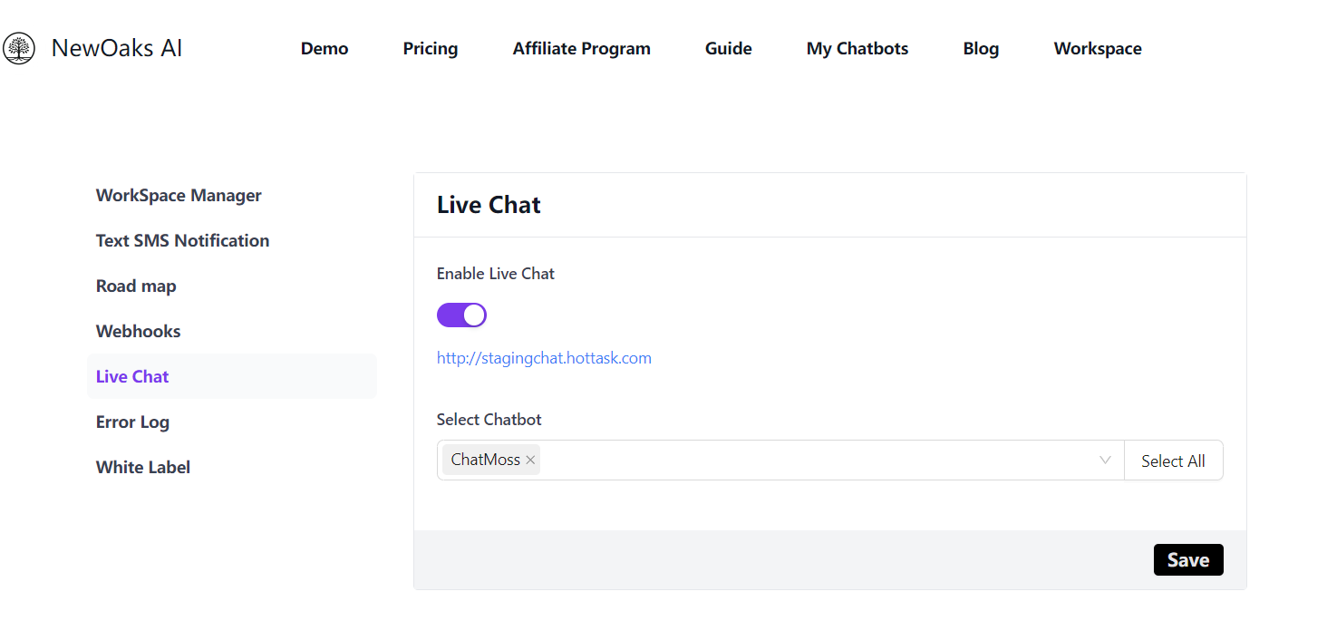
Task: Click inside the Select Chatbot input field
Action: tap(816, 461)
